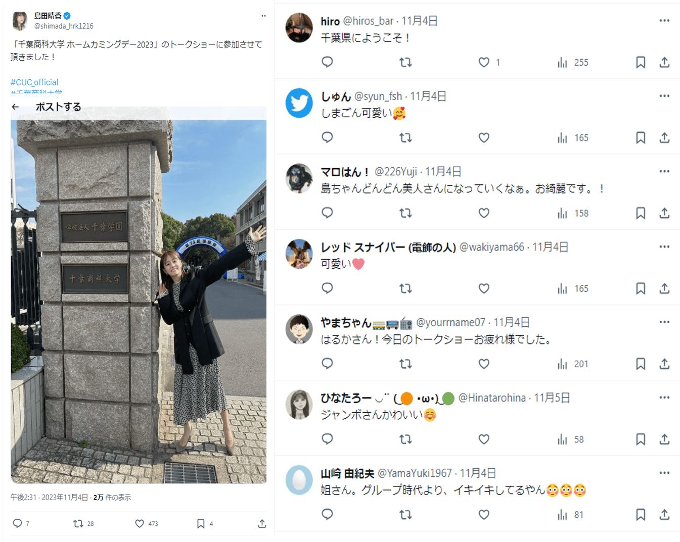Image resolution: width=680 pixels, height=542 pixels.
Task: Repost しゅん's reply
Action: click(x=405, y=138)
